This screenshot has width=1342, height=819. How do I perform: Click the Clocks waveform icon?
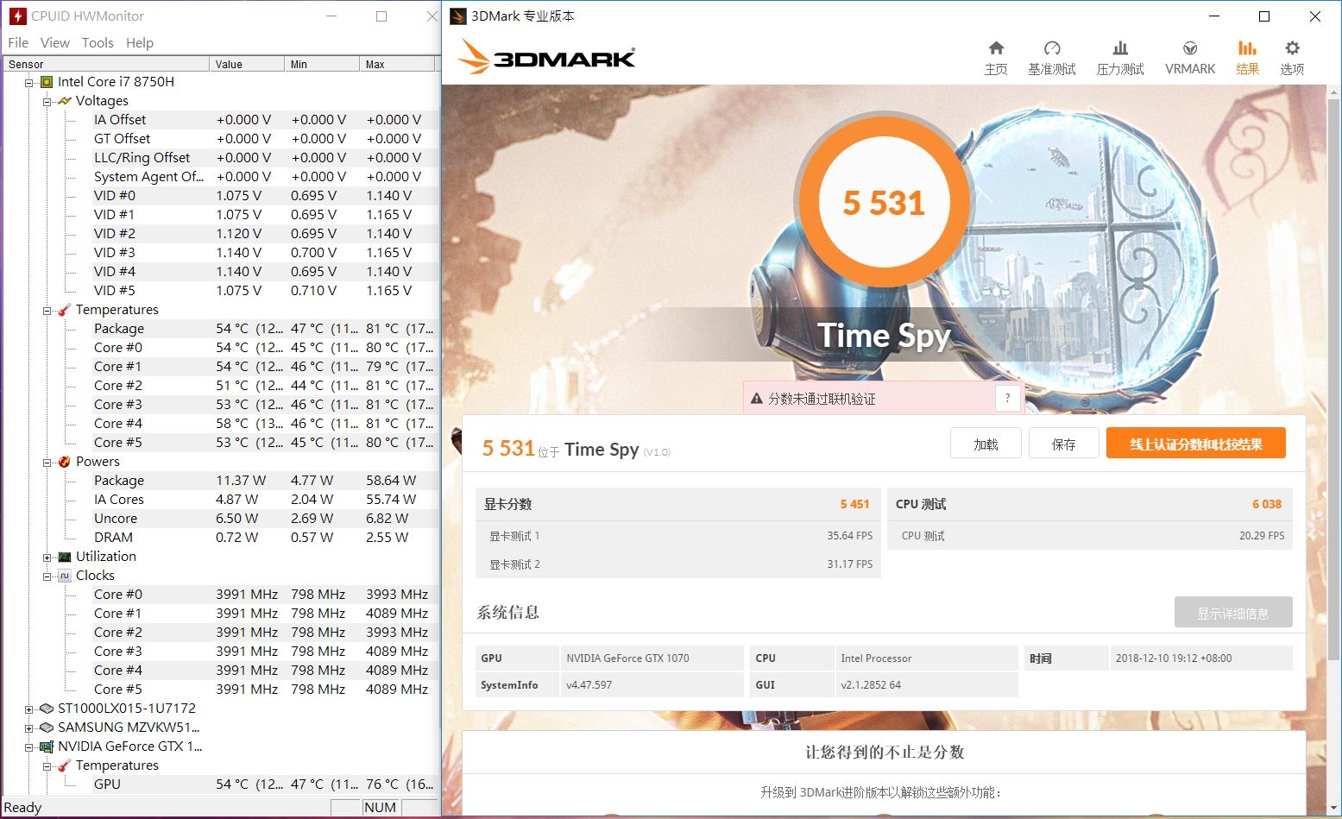coord(65,576)
